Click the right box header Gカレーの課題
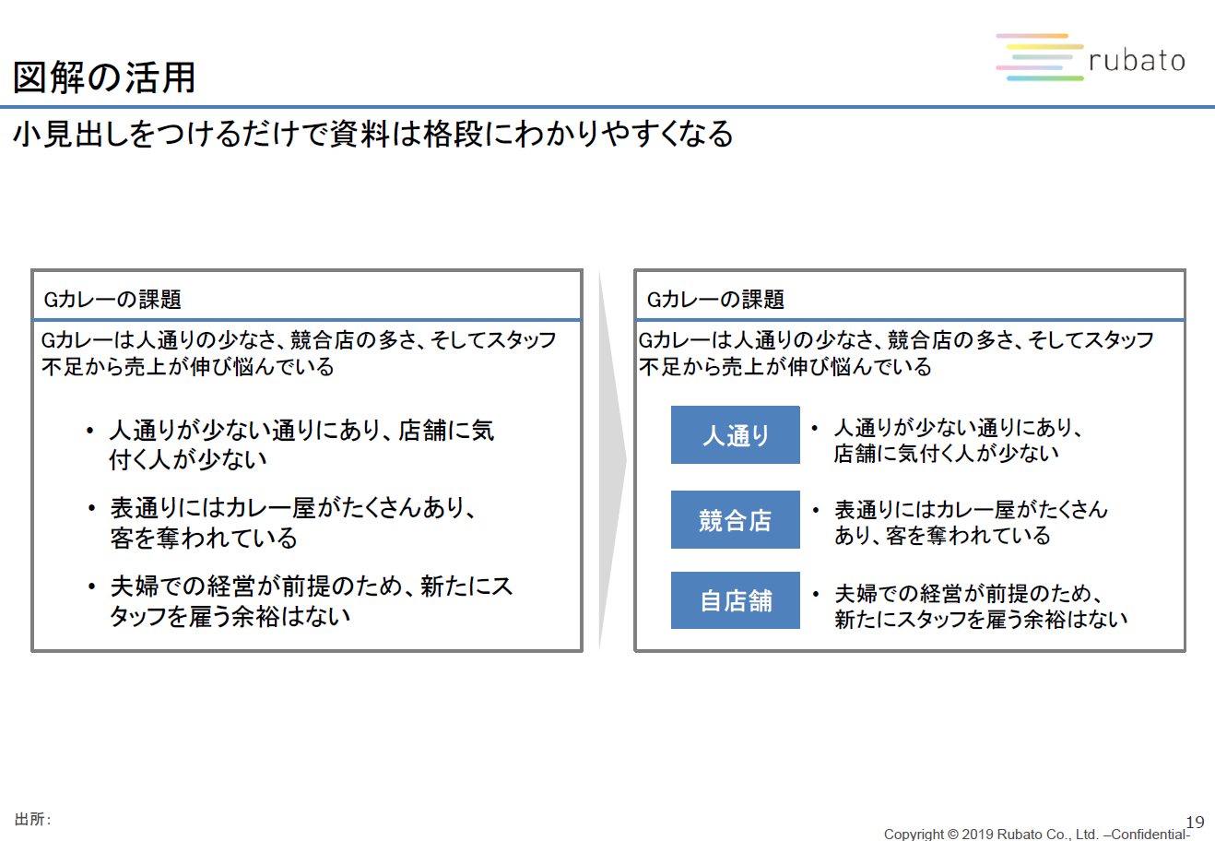1215x841 pixels. pos(715,299)
